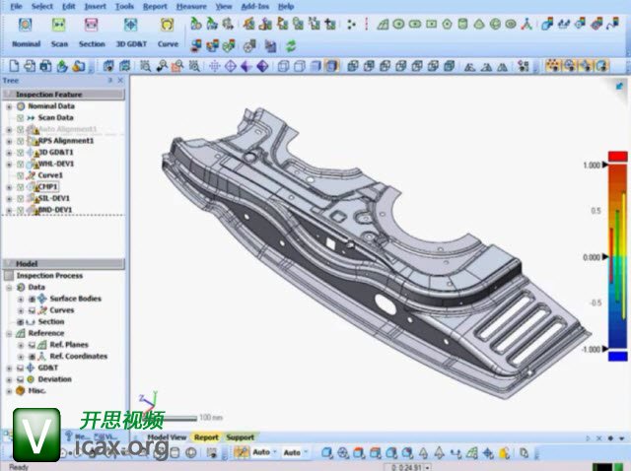Click the highlighted shaded cube display icon
Screen dimensions: 631x471
[x=331, y=66]
